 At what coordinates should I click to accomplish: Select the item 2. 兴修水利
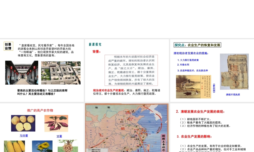[x=183, y=65]
